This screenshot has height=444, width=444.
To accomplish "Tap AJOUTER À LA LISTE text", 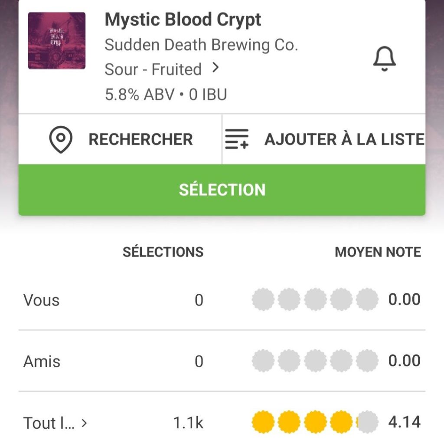I will click(344, 139).
